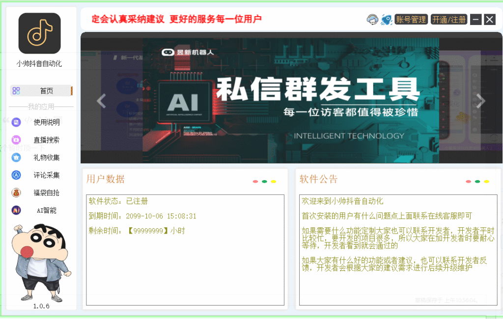Click the green dot on 软件公告 panel
The width and height of the screenshot is (503, 319).
click(x=477, y=181)
